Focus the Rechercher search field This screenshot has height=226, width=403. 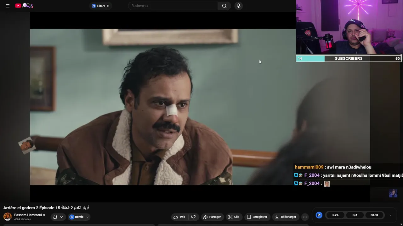(173, 6)
